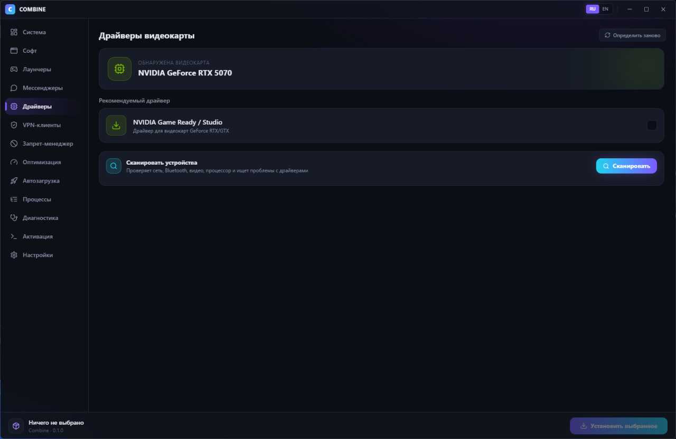Click the Активация terminal icon
This screenshot has width=676, height=439.
point(14,236)
